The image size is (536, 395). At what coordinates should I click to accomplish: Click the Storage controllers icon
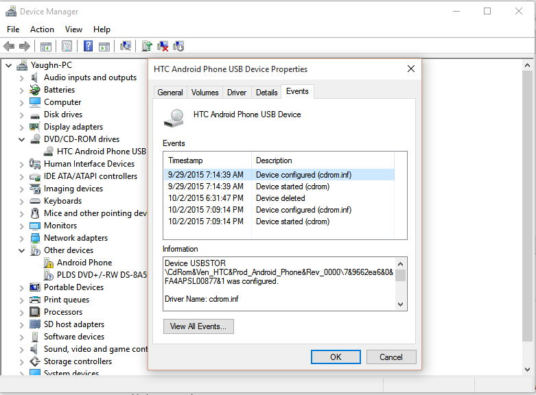[35, 361]
